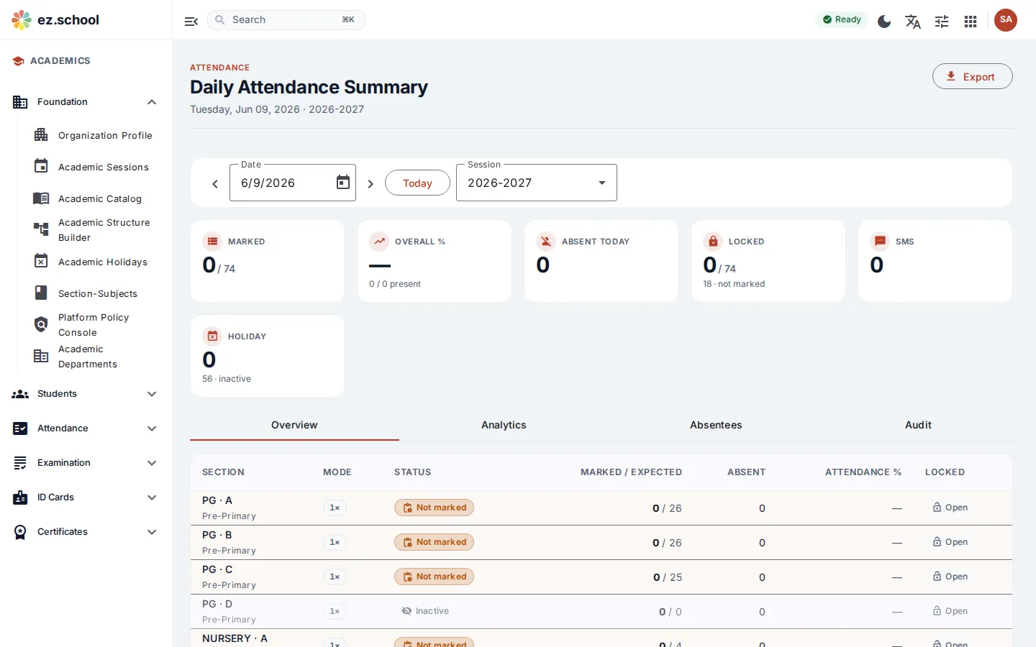Open the Session 2026-2027 dropdown
The height and width of the screenshot is (647, 1036).
[537, 183]
